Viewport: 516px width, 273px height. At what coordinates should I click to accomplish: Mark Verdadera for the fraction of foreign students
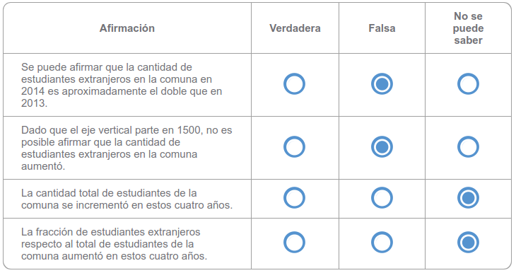pyautogui.click(x=294, y=243)
